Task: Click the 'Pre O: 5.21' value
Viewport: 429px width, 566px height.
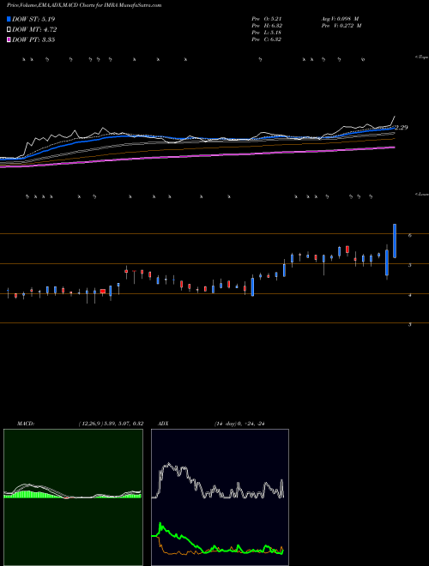Action: coord(267,19)
